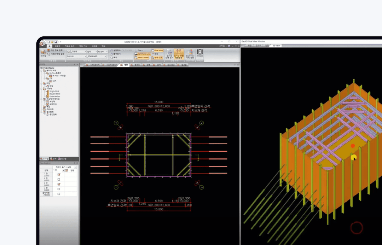Open the _STANDARD style dropdown
The height and width of the screenshot is (245, 382).
97,56
